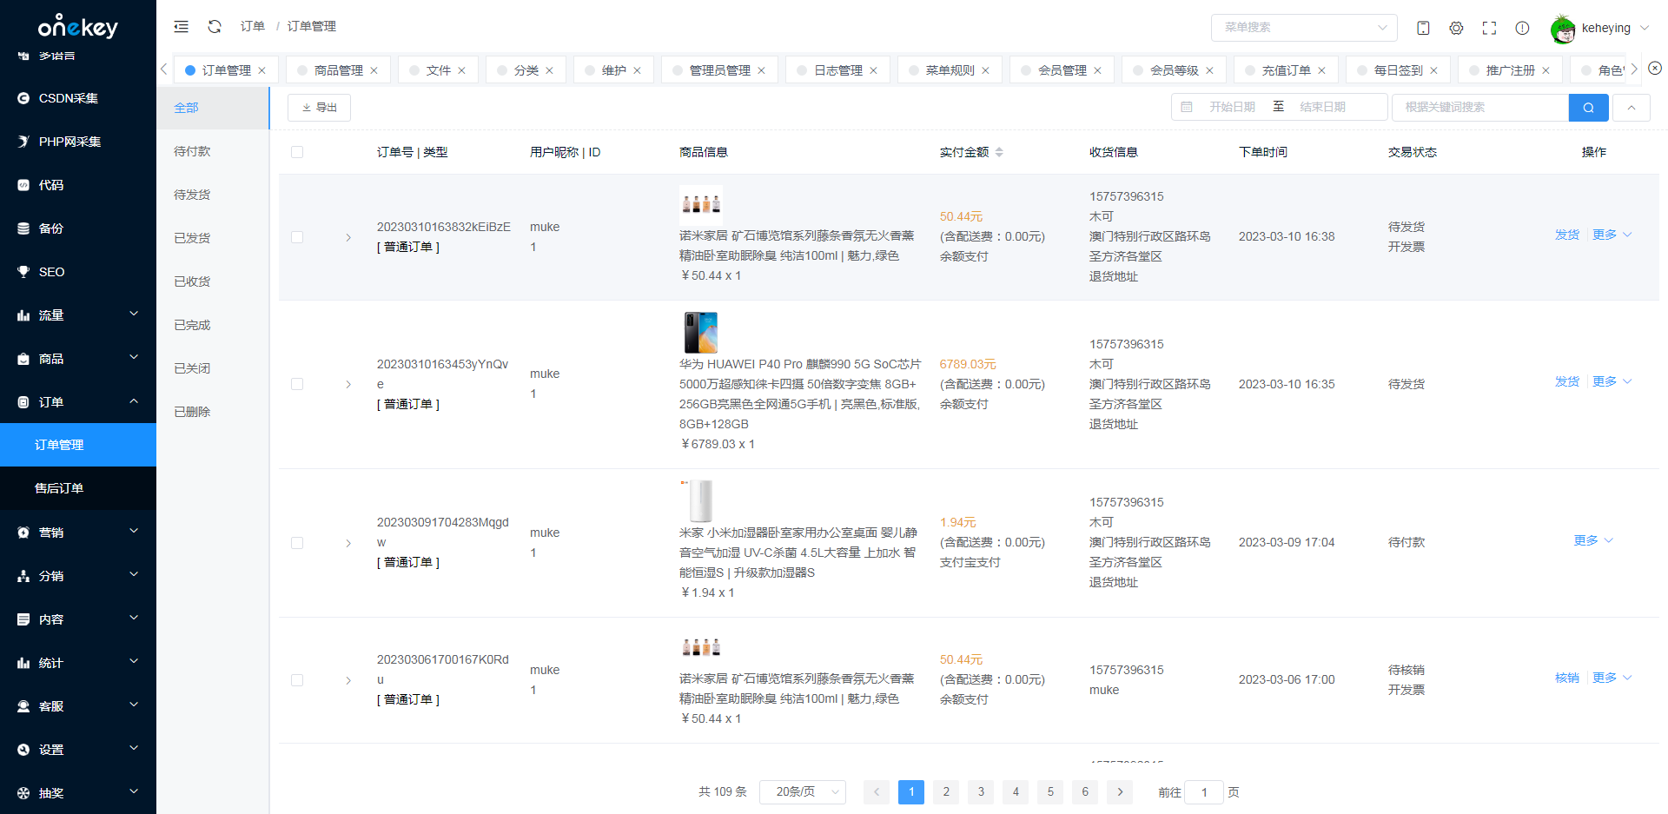
Task: Click the keyword search input field
Action: [x=1480, y=108]
